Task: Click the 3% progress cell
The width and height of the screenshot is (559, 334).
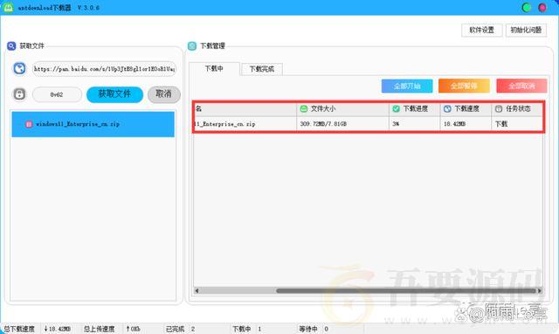Action: (x=414, y=124)
